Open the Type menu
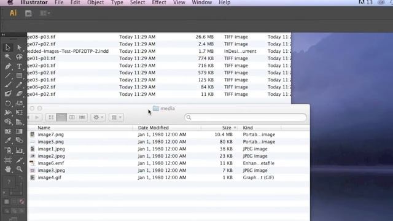 (117, 2)
